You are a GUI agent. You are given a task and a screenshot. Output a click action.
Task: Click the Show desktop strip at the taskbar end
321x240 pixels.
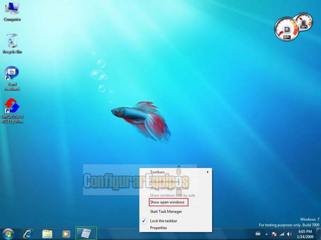pos(318,234)
